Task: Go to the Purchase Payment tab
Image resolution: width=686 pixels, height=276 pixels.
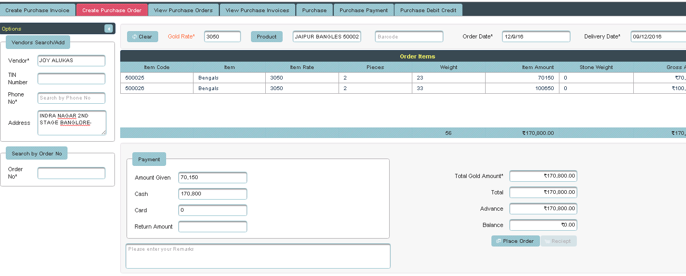Action: tap(363, 10)
